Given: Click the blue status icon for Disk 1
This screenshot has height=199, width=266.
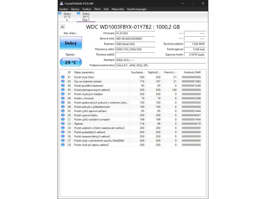Looking at the screenshot, I should tap(78, 13).
